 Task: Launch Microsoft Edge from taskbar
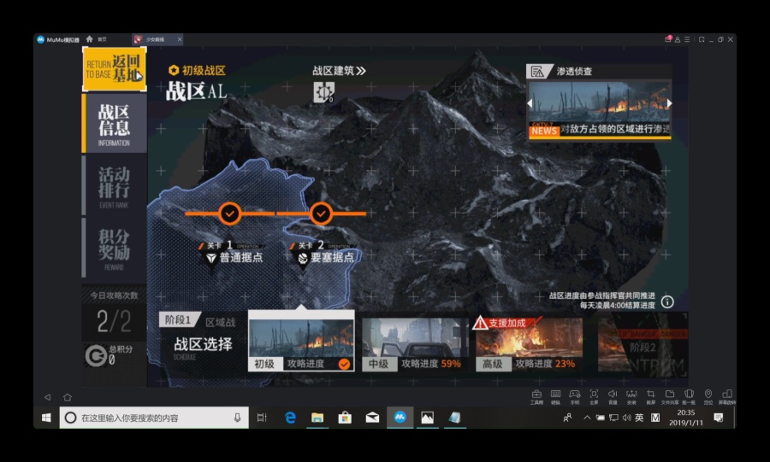[x=290, y=418]
